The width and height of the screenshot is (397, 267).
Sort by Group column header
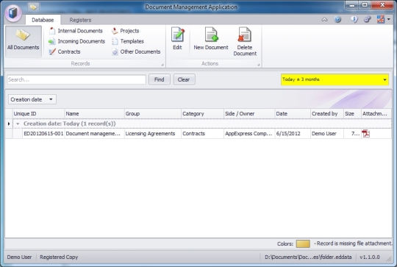point(153,114)
